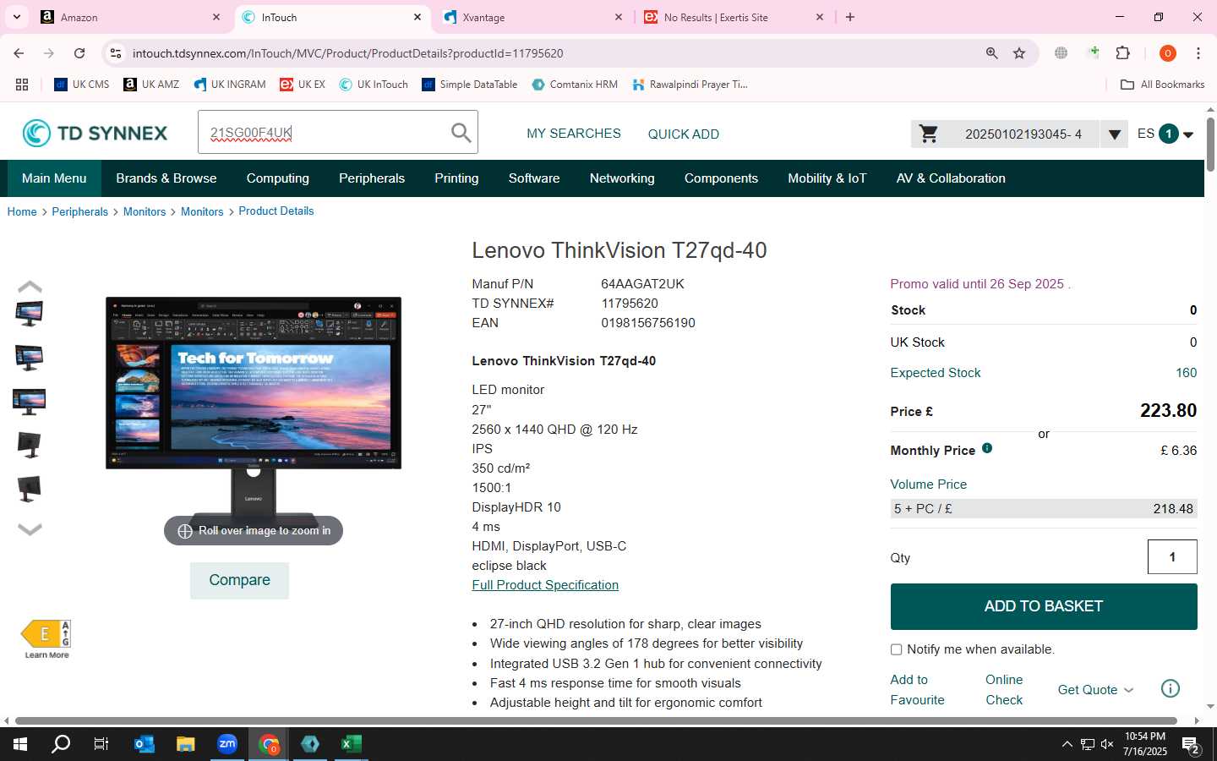Open the Main Menu tab
Screen dimensions: 1217x761
[x=54, y=178]
